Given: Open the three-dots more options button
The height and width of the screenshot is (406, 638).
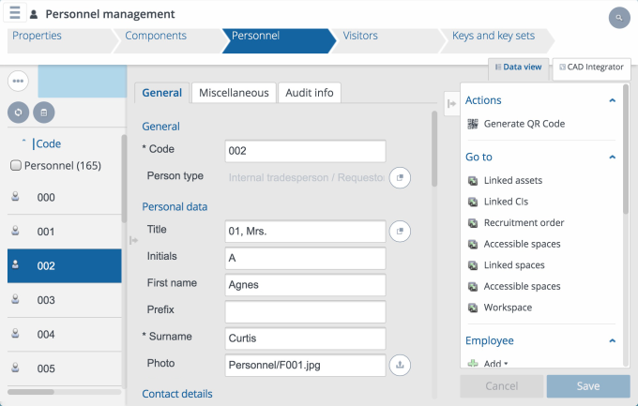Looking at the screenshot, I should coord(18,82).
